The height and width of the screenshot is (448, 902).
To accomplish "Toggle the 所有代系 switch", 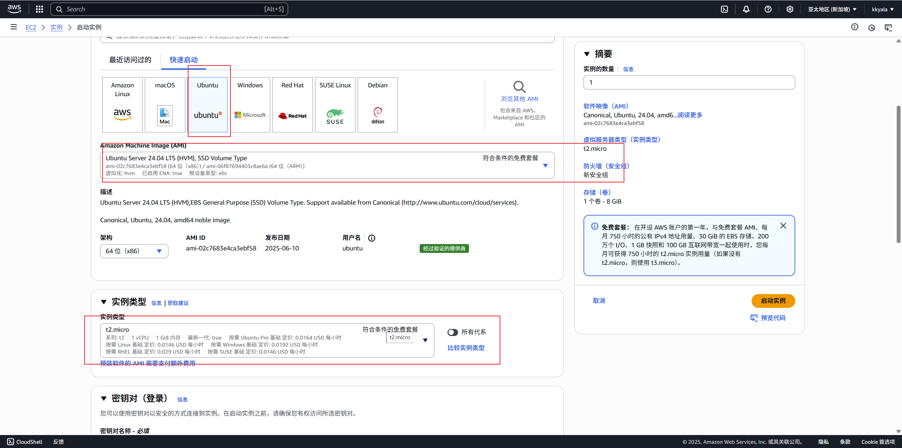I will pyautogui.click(x=453, y=332).
